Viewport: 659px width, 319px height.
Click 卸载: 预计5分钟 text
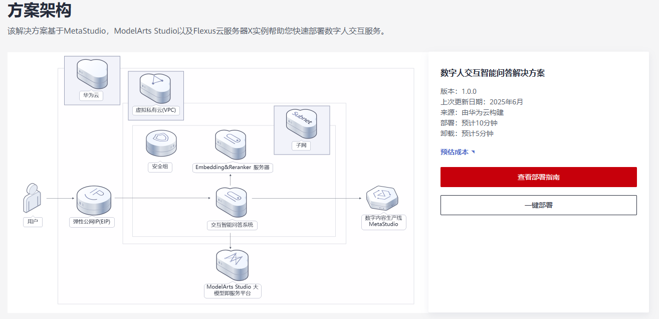[467, 133]
